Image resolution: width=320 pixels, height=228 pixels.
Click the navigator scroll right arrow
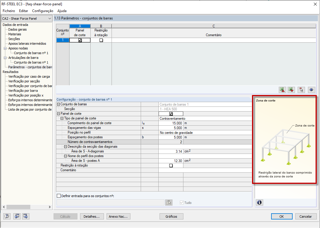tap(49, 207)
